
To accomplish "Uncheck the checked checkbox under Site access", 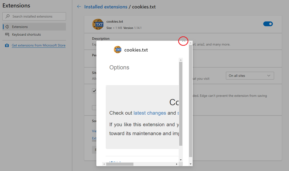I will coord(94,91).
